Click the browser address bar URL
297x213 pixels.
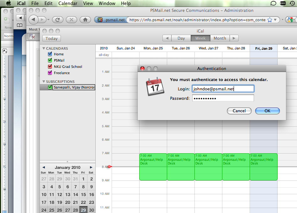[x=198, y=20]
